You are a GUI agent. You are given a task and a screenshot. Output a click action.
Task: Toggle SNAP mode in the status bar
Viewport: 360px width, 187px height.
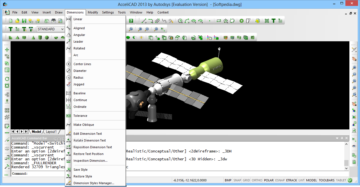pos(237,180)
